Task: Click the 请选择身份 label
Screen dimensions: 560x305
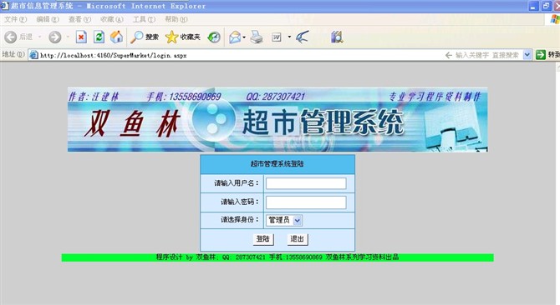Action: pyautogui.click(x=239, y=220)
